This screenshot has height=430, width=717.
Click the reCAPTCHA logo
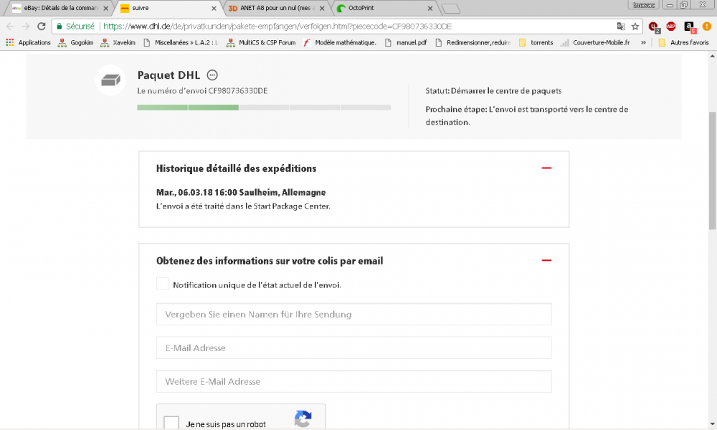[x=303, y=419]
